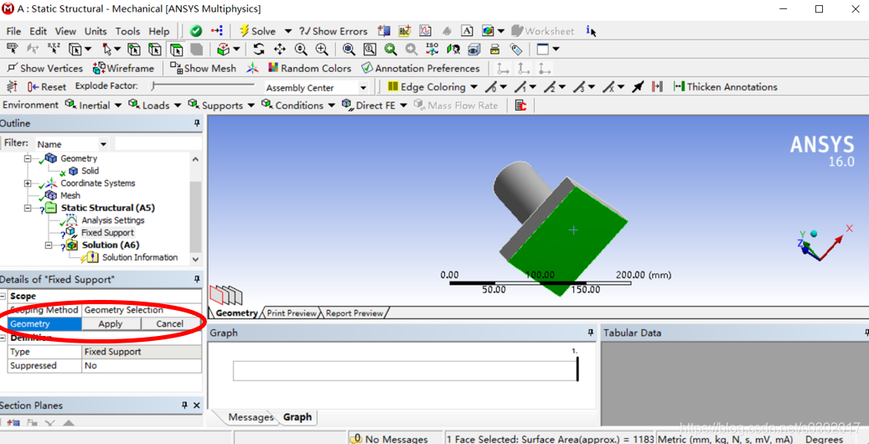Viewport: 869px width, 444px height.
Task: Click the magnifier window icon
Action: (370, 49)
